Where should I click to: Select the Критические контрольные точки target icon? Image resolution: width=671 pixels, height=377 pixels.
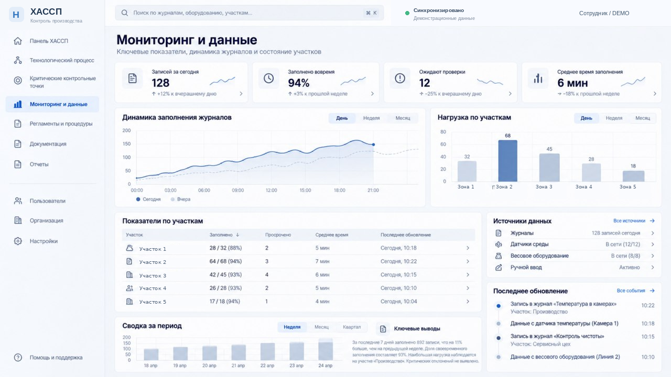click(18, 81)
